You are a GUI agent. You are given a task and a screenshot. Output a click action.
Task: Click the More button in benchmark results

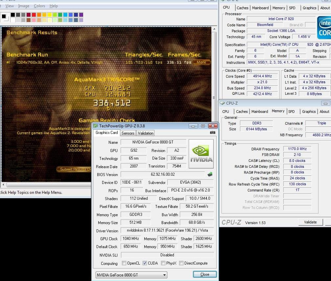click(201, 62)
